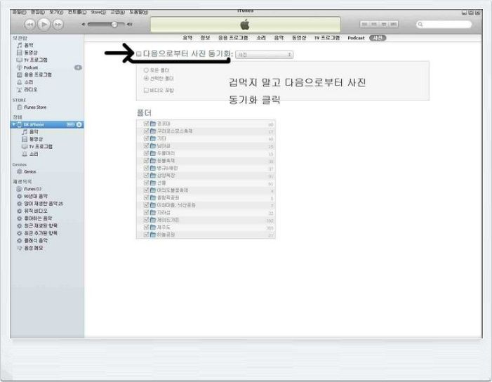Switch to the 요약 tab
Screen dimensions: 492x382
187,38
